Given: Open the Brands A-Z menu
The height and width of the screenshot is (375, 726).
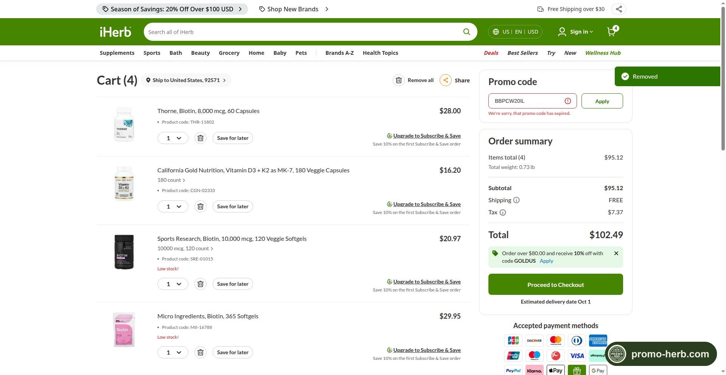Looking at the screenshot, I should [x=339, y=53].
